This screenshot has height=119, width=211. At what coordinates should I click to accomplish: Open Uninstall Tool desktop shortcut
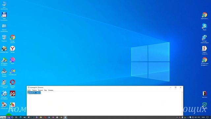[4, 49]
